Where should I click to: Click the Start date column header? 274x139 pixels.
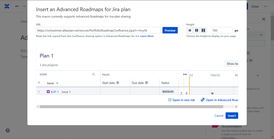coord(109,83)
